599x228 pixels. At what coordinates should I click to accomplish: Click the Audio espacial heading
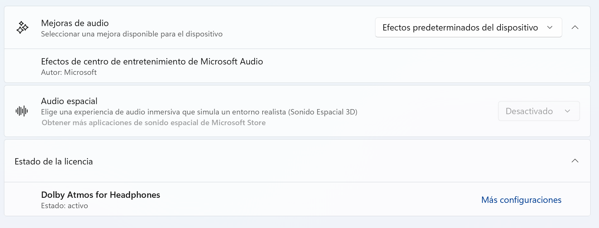pos(69,101)
